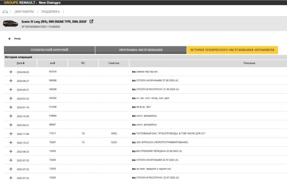Screen dimensions: 287x180
Task: Click description ОПЛАТА НАЛИЧНЫМИ 27.08.2024 (A)
Action: pyautogui.click(x=157, y=81)
